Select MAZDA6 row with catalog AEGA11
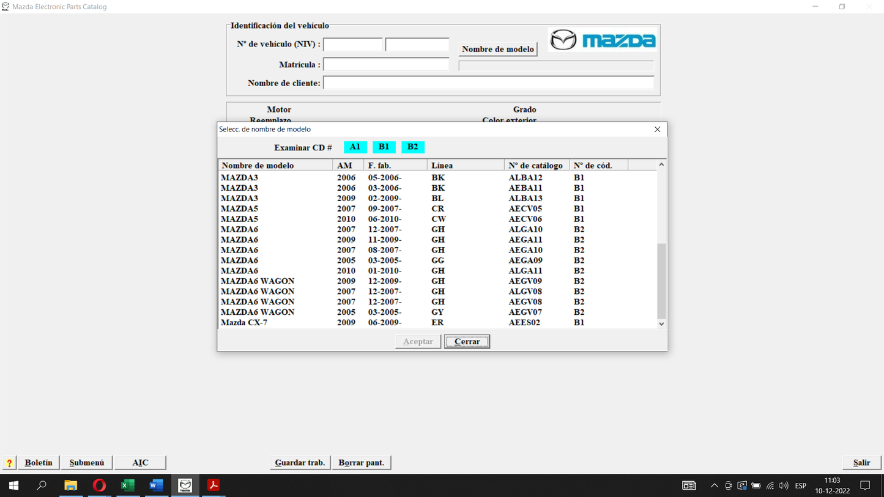This screenshot has width=884, height=497. tap(437, 240)
